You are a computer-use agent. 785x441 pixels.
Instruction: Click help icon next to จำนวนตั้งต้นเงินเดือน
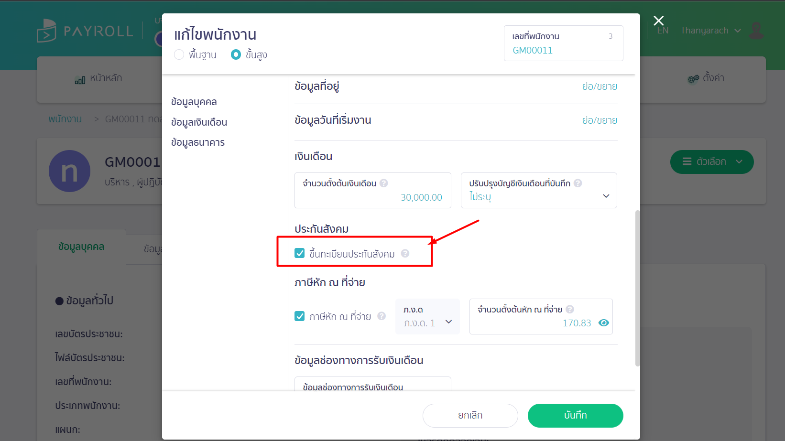pos(383,183)
